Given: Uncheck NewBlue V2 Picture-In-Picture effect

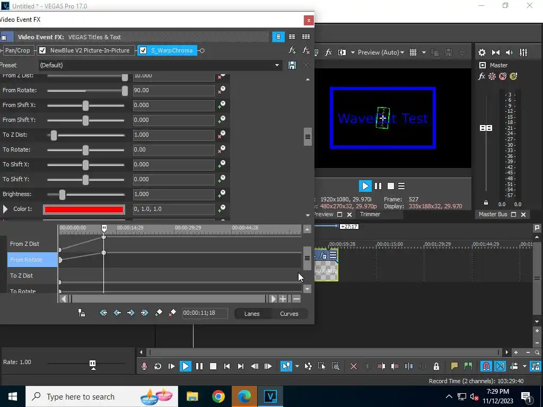Looking at the screenshot, I should pos(42,50).
